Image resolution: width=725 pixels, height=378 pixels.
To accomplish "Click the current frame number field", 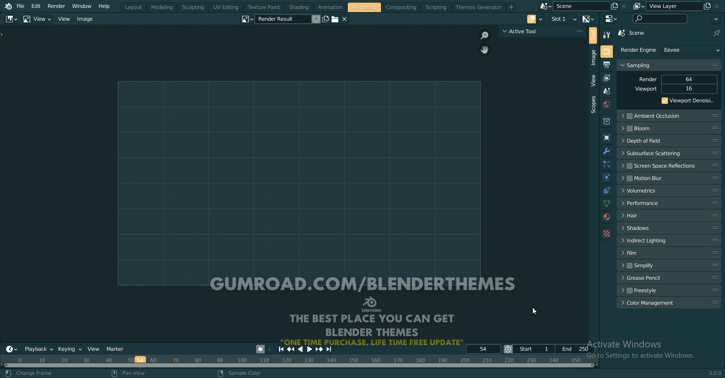I will point(483,349).
